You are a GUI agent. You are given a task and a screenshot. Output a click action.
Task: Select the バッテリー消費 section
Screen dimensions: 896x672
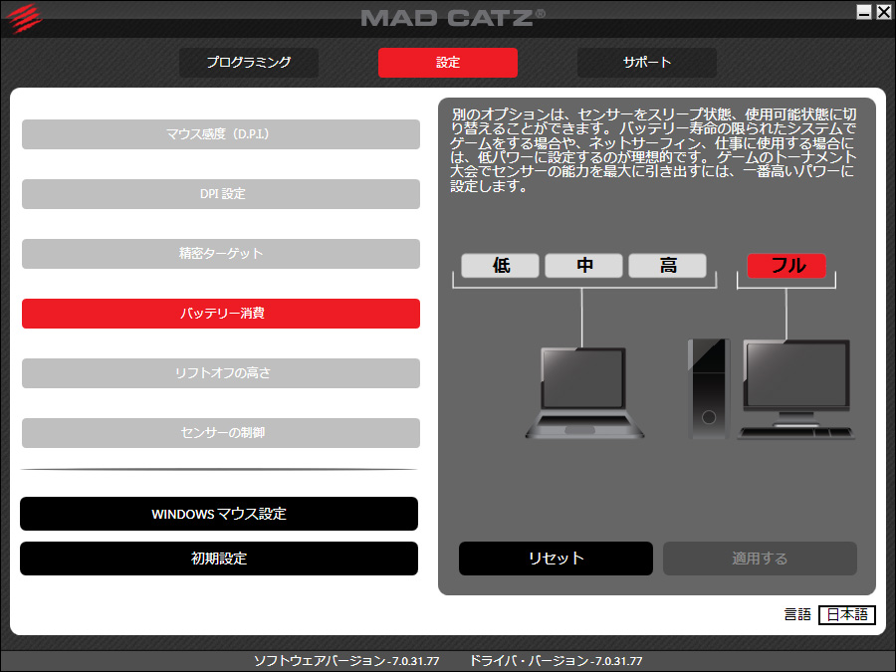click(x=221, y=314)
